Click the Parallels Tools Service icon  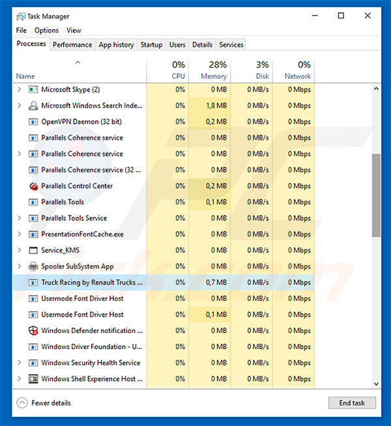tap(33, 218)
